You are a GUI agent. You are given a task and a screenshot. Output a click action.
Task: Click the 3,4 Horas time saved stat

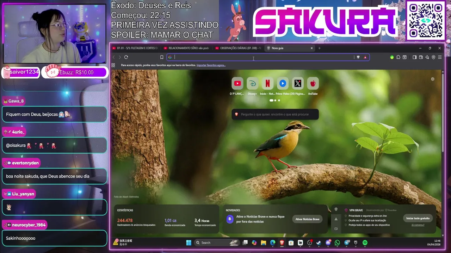pos(205,222)
